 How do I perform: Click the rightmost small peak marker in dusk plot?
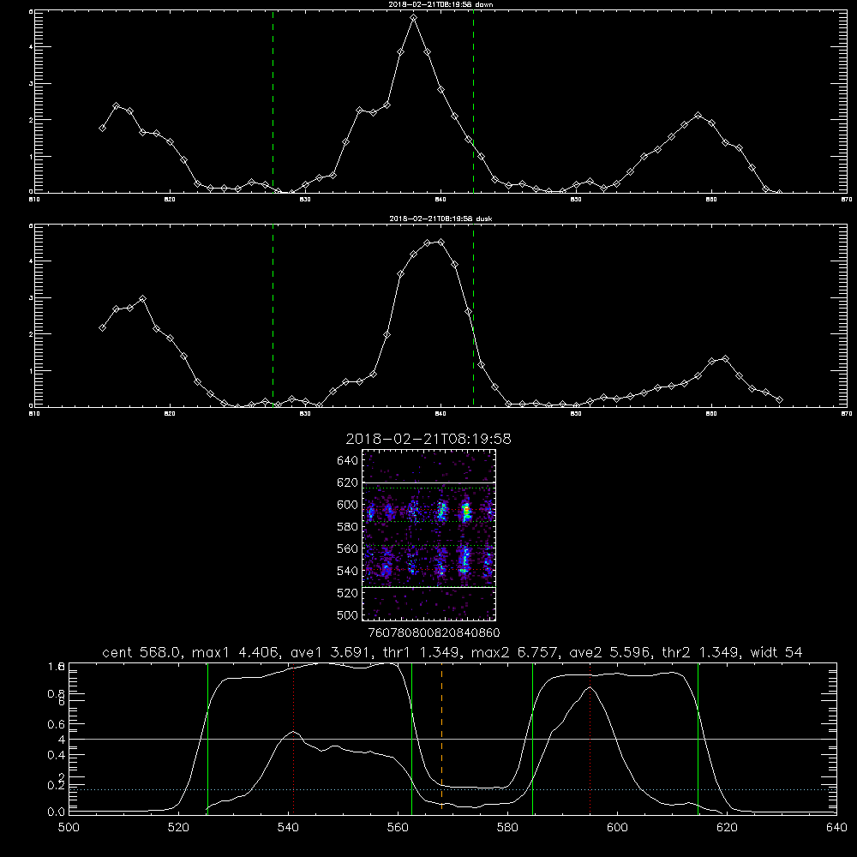click(x=725, y=358)
